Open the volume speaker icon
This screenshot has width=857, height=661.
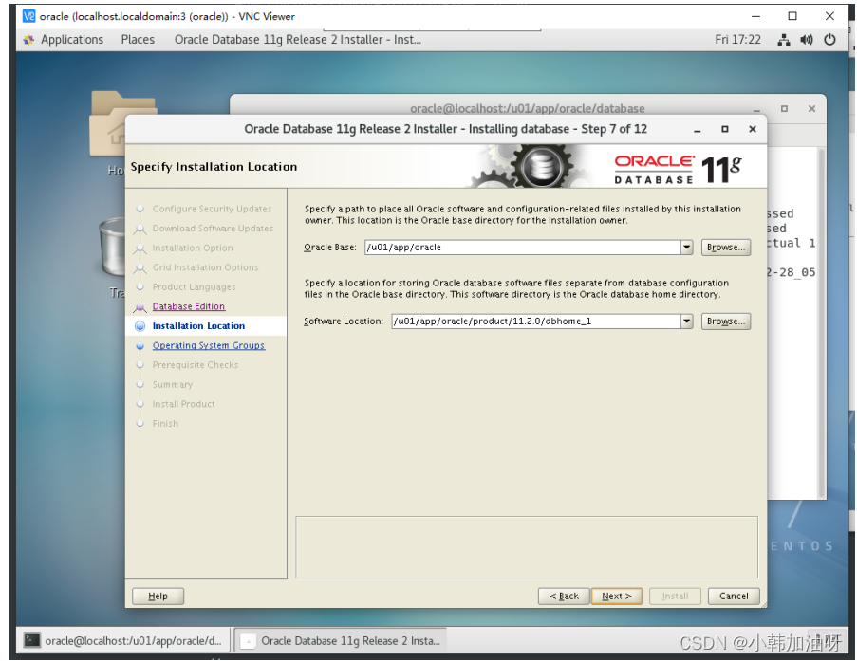tap(806, 39)
